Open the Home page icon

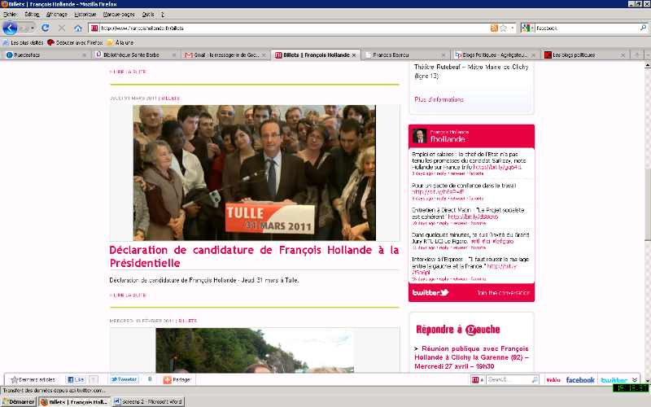[78, 28]
